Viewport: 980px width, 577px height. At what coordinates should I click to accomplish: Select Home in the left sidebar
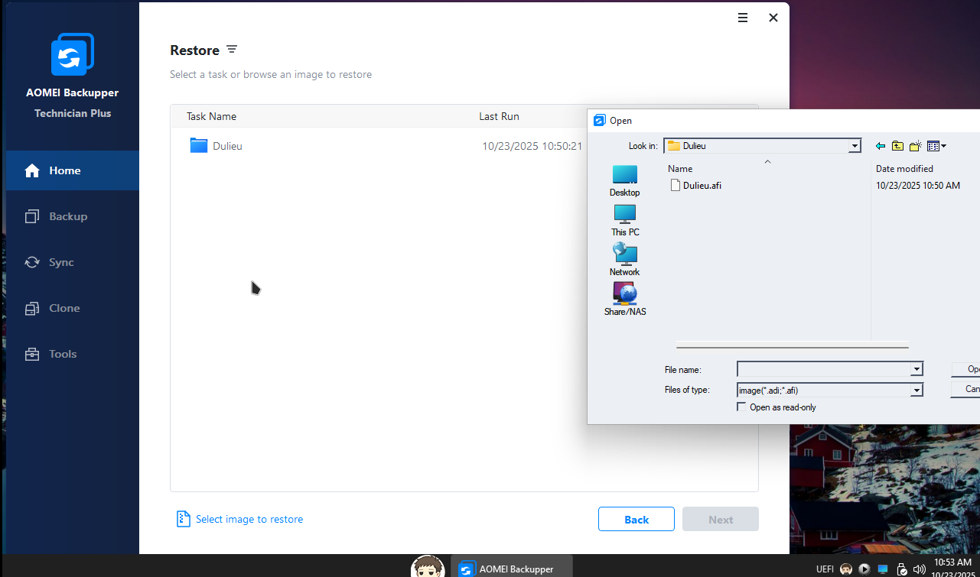tap(65, 170)
